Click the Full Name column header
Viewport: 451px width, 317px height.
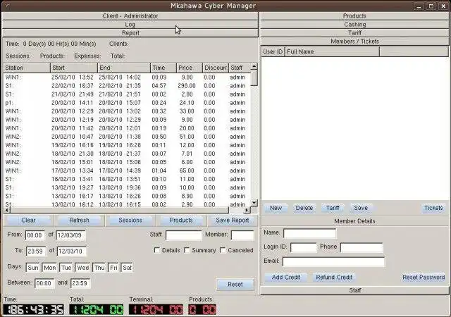pyautogui.click(x=332, y=52)
